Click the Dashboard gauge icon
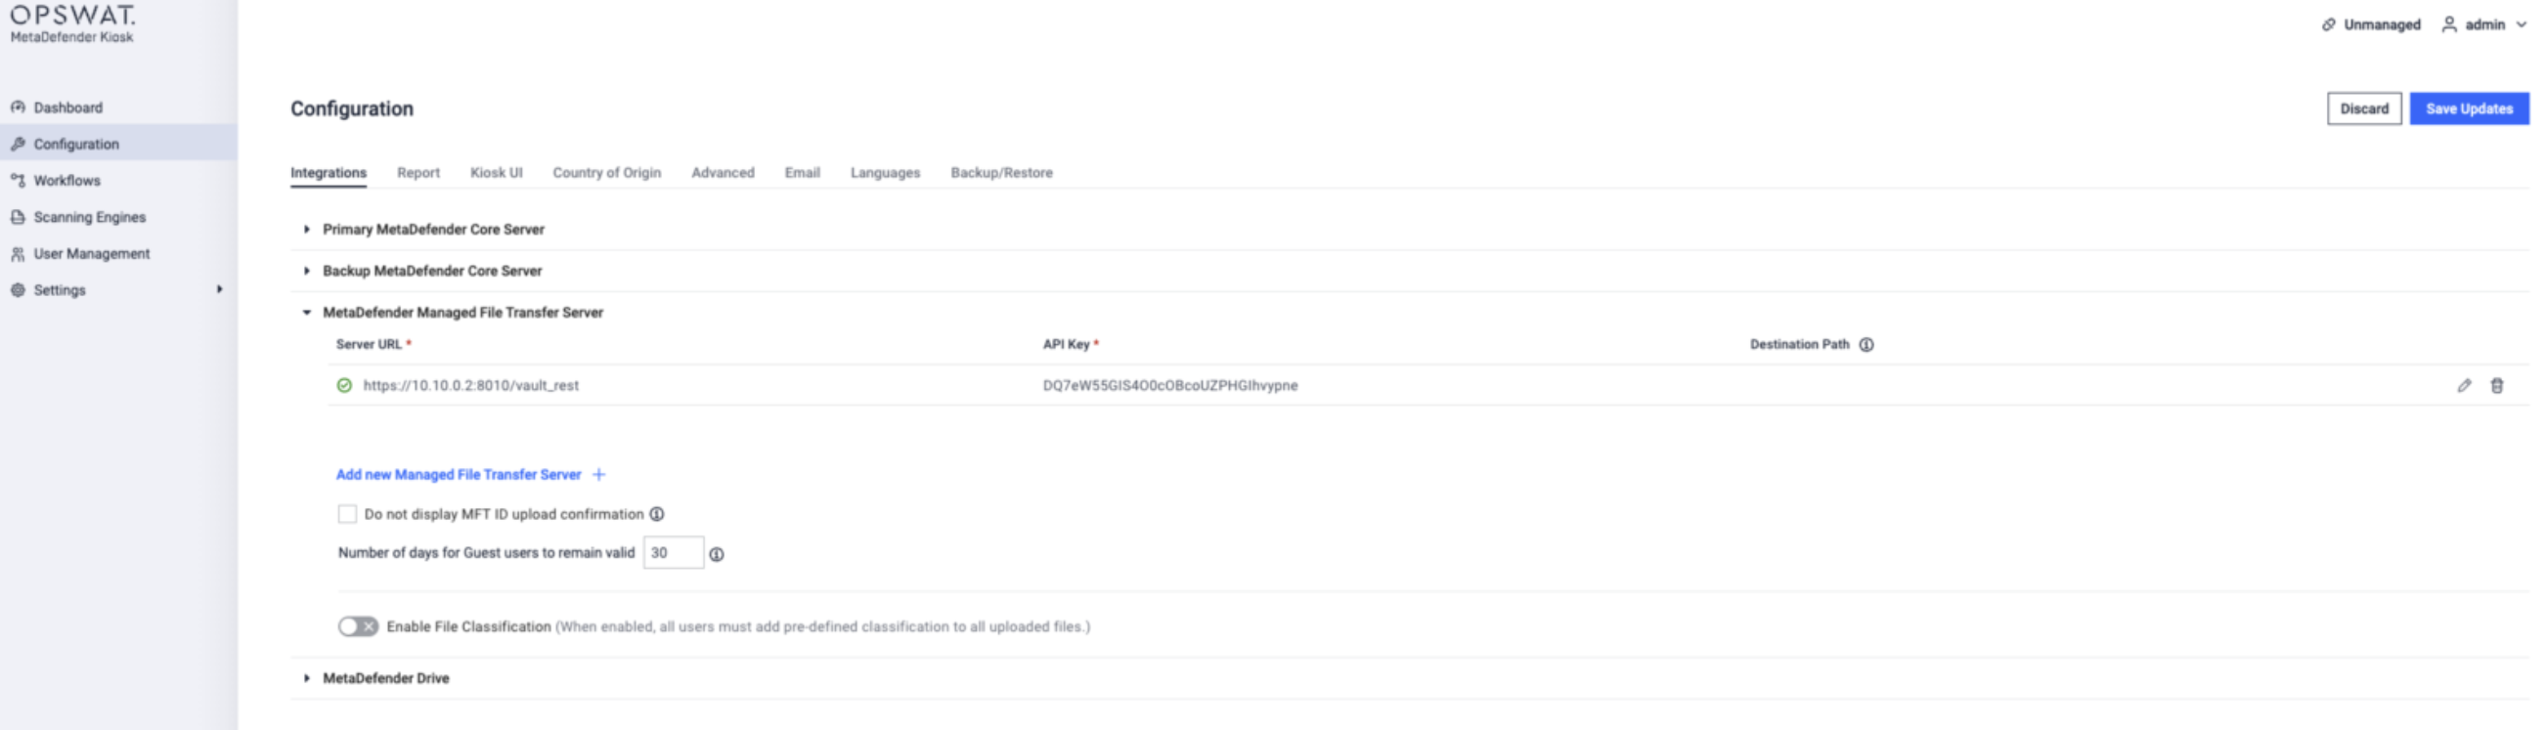This screenshot has width=2547, height=730. 18,107
